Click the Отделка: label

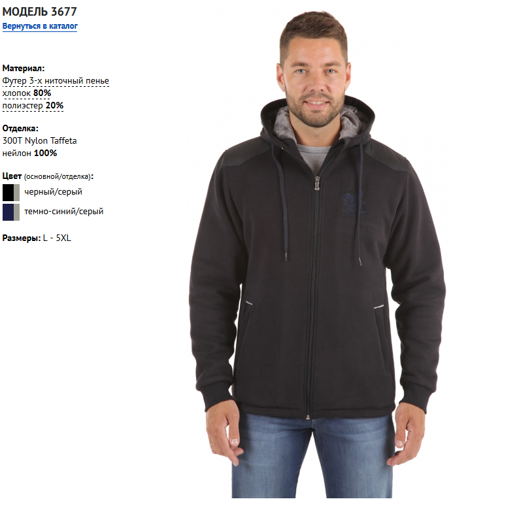pyautogui.click(x=20, y=129)
